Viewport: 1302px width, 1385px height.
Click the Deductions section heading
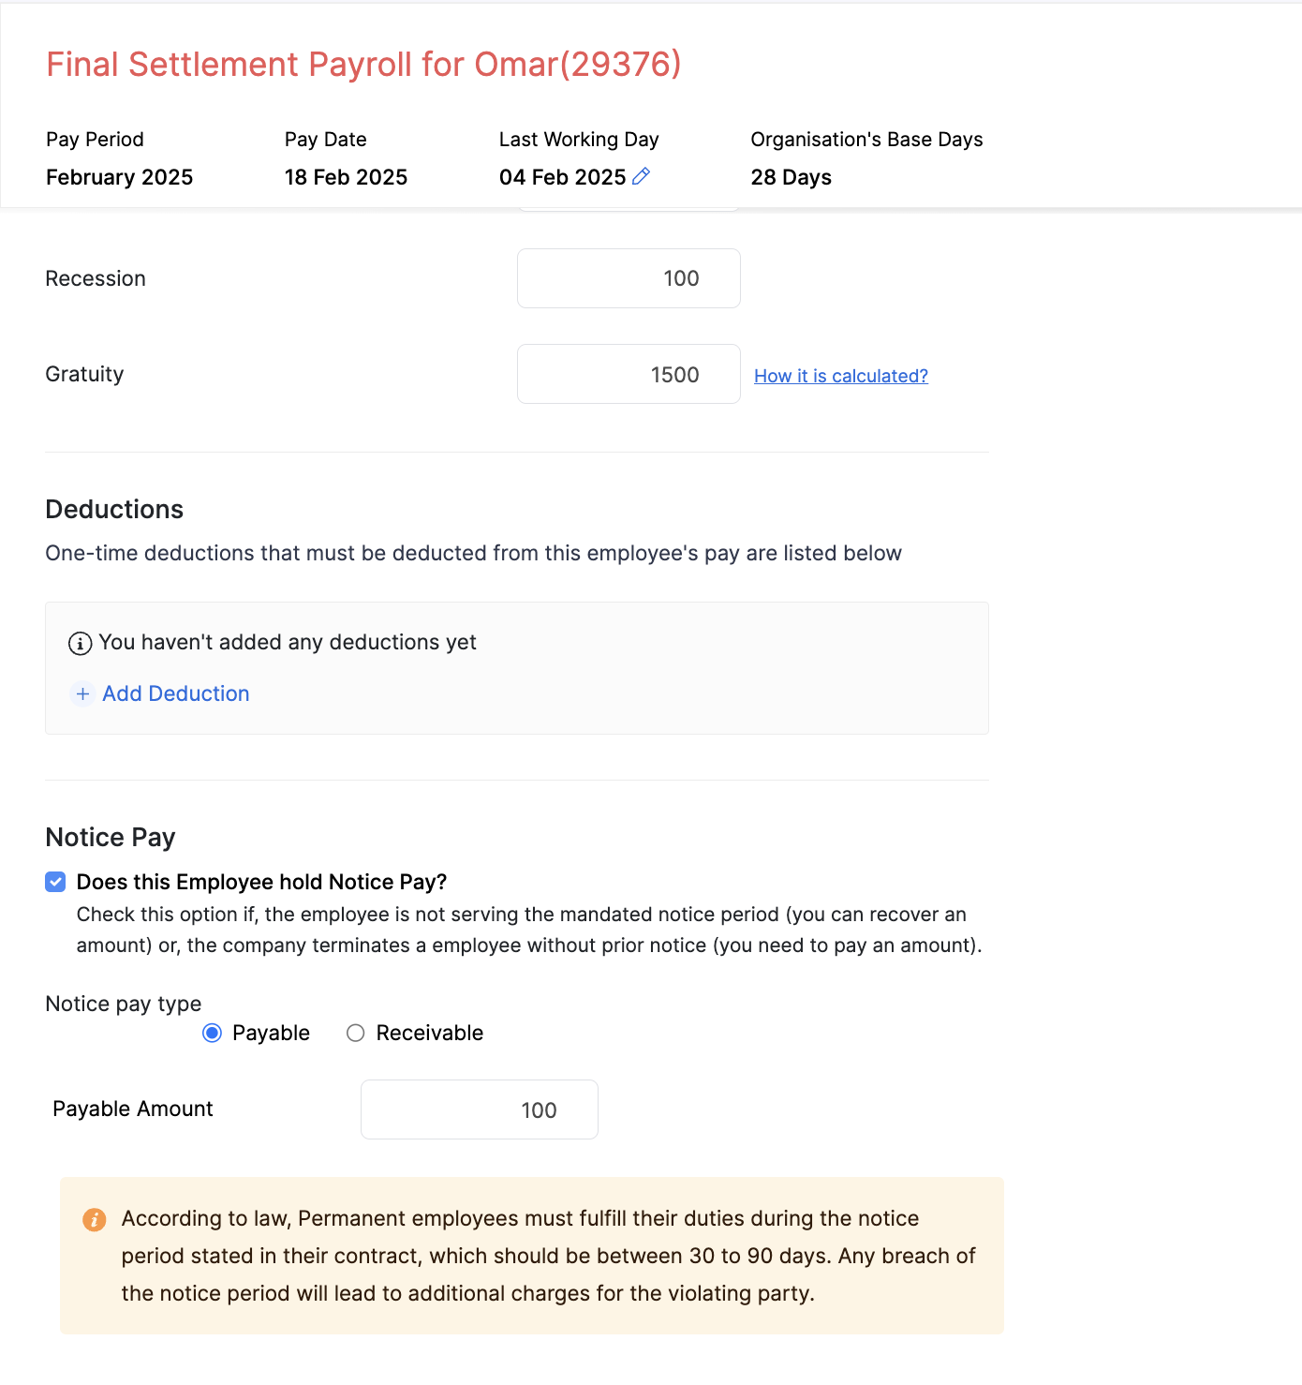pyautogui.click(x=114, y=509)
